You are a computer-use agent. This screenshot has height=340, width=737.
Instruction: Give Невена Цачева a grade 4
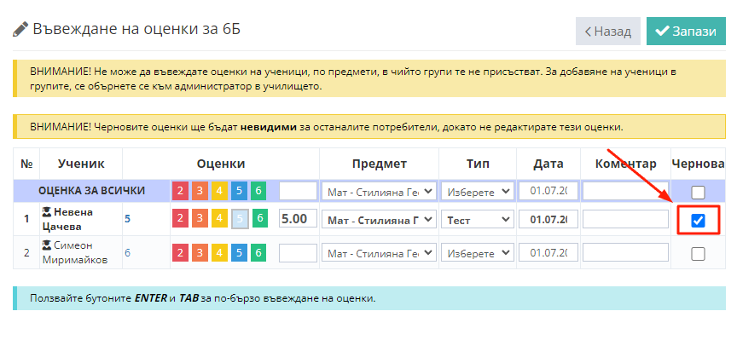coord(219,219)
